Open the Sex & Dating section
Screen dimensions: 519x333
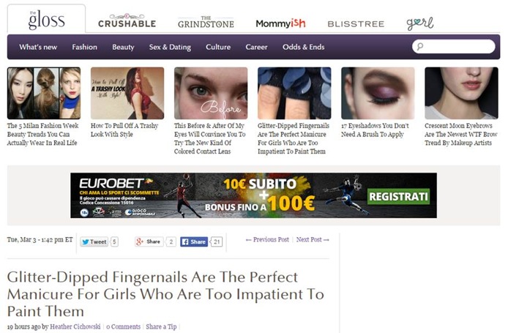pyautogui.click(x=170, y=47)
